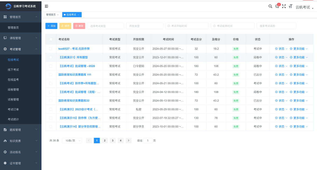Toggle the sidebar collapse hamburger icon
317x170 pixels.
(46, 6)
